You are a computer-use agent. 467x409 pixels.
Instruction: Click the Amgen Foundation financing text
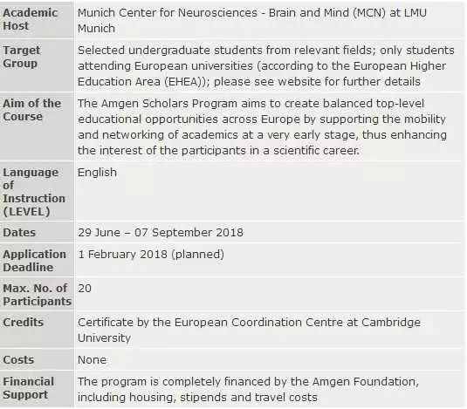[x=248, y=389]
